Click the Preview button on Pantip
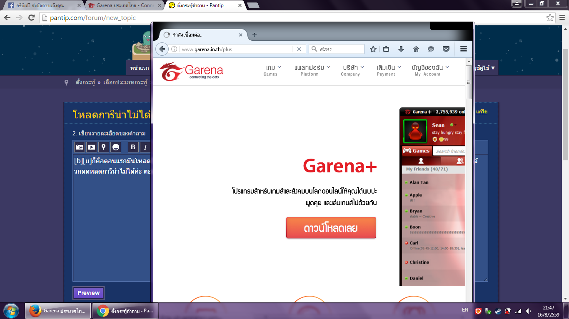Viewport: 569px width, 319px height. pos(88,293)
